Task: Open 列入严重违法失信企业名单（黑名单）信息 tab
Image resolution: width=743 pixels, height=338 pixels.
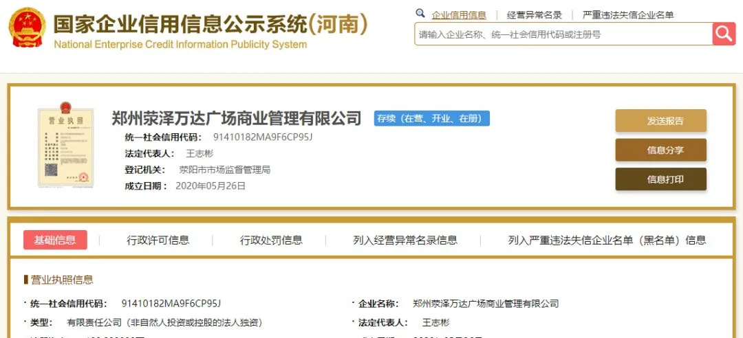Action: pyautogui.click(x=607, y=240)
